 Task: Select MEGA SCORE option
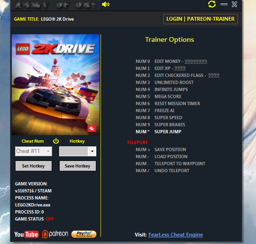coord(168,96)
